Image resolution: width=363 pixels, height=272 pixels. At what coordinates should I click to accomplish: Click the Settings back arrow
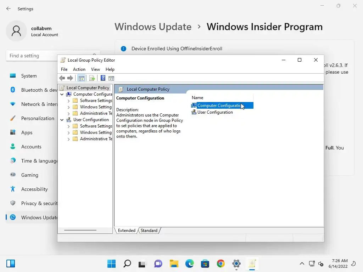pos(9,8)
